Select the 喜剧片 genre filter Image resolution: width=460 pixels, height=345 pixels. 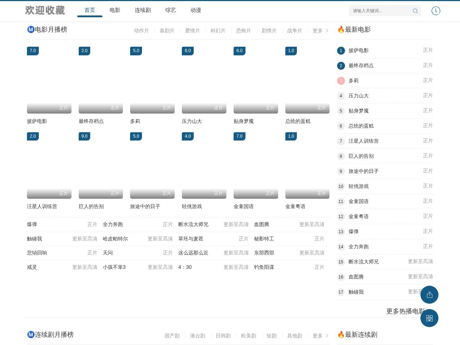[167, 31]
